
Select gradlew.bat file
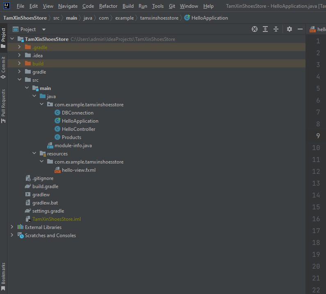point(45,203)
